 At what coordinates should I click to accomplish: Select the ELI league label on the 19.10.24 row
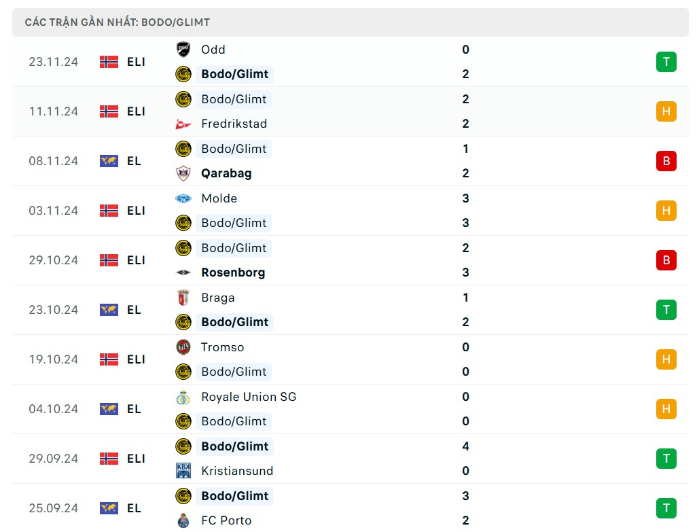[136, 359]
